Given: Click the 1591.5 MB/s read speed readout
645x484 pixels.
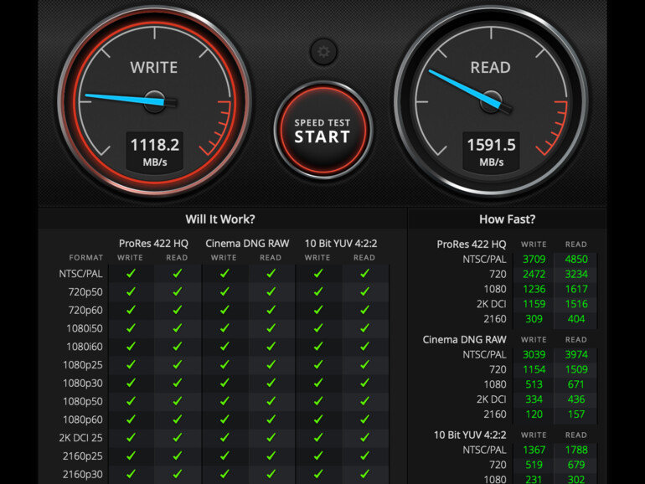Looking at the screenshot, I should point(491,152).
